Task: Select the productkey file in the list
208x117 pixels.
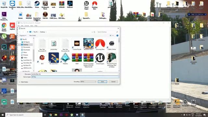Action: point(54,45)
